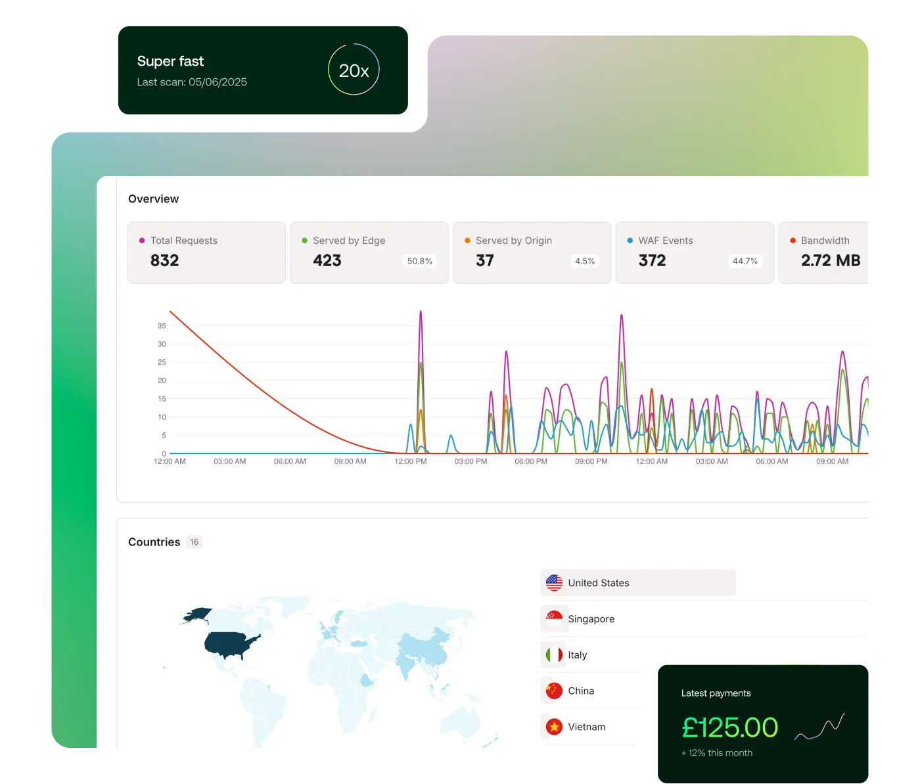The image size is (920, 784).
Task: Click the £125.00 payment amount
Action: (x=729, y=727)
